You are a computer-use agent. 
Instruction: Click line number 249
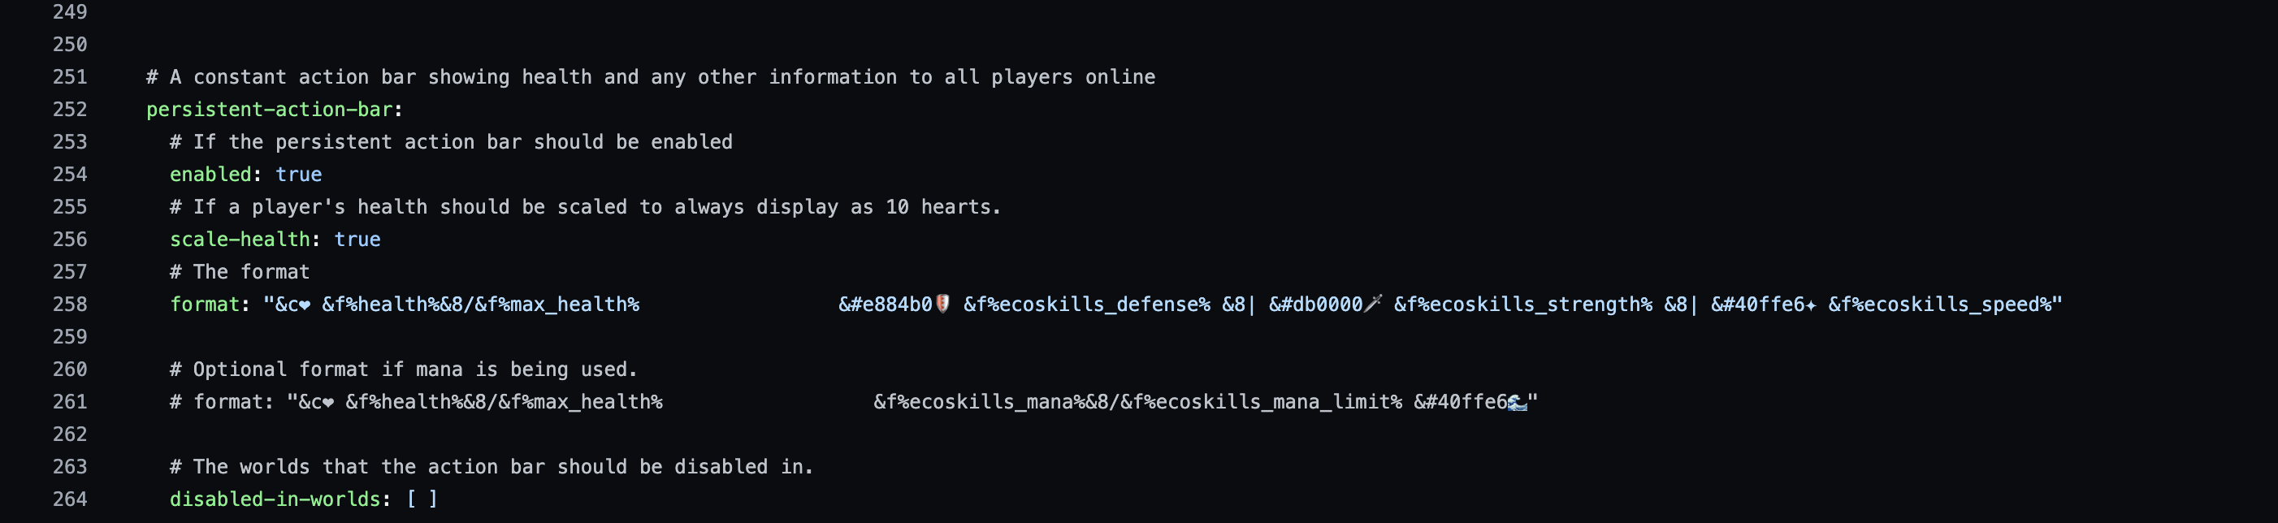[x=70, y=12]
